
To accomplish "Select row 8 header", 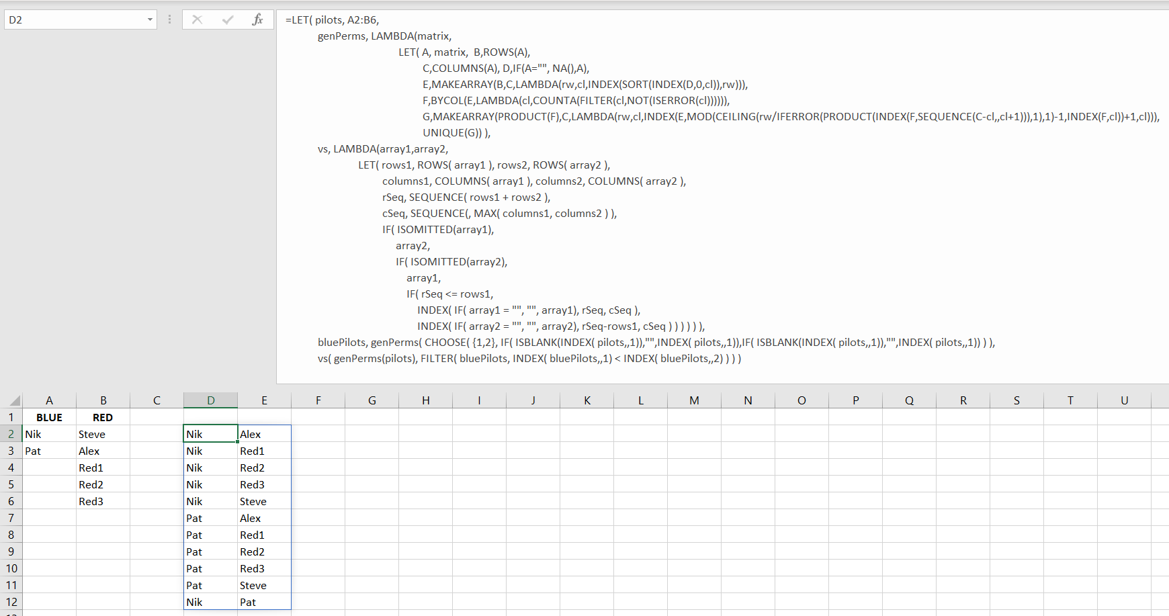I will (11, 535).
